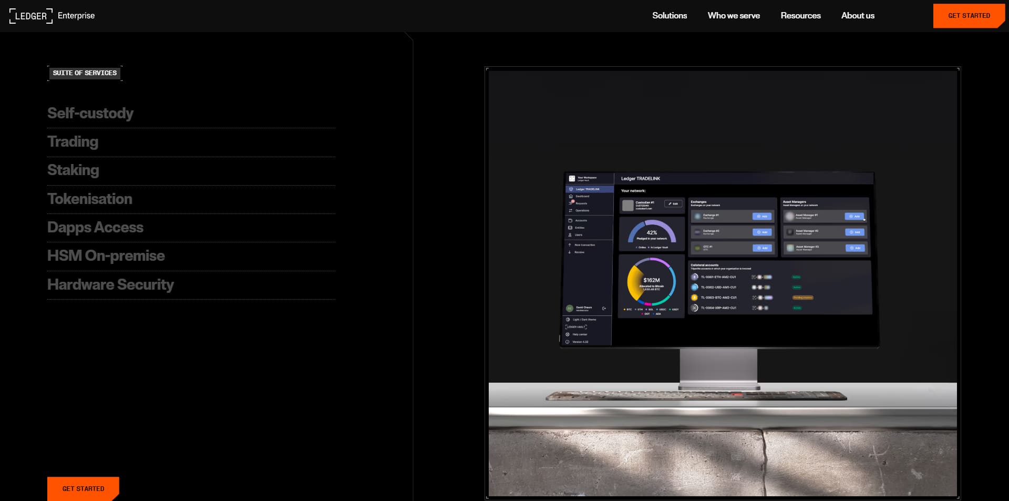Click the bottom-left Get Started button
Viewport: 1009px width, 501px height.
pos(83,489)
